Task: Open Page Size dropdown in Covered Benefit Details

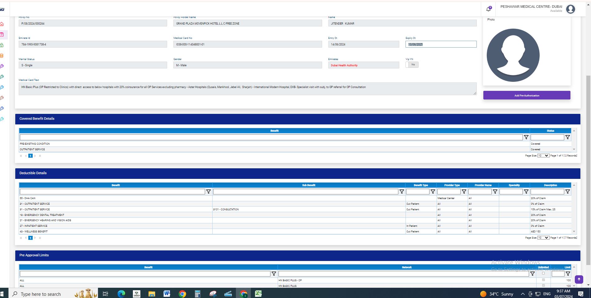Action: pos(543,156)
